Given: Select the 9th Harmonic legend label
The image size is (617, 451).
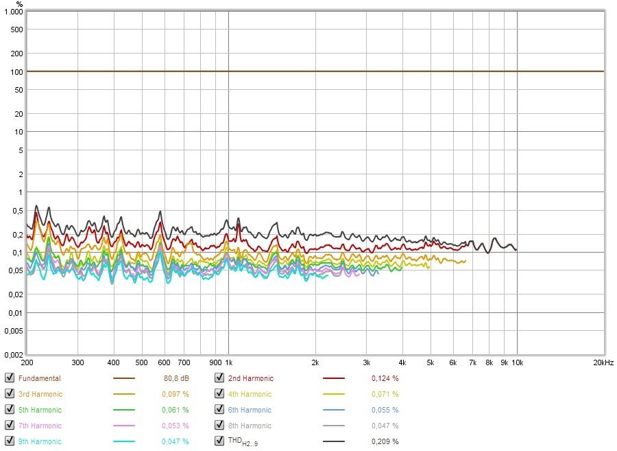Looking at the screenshot, I should point(40,441).
